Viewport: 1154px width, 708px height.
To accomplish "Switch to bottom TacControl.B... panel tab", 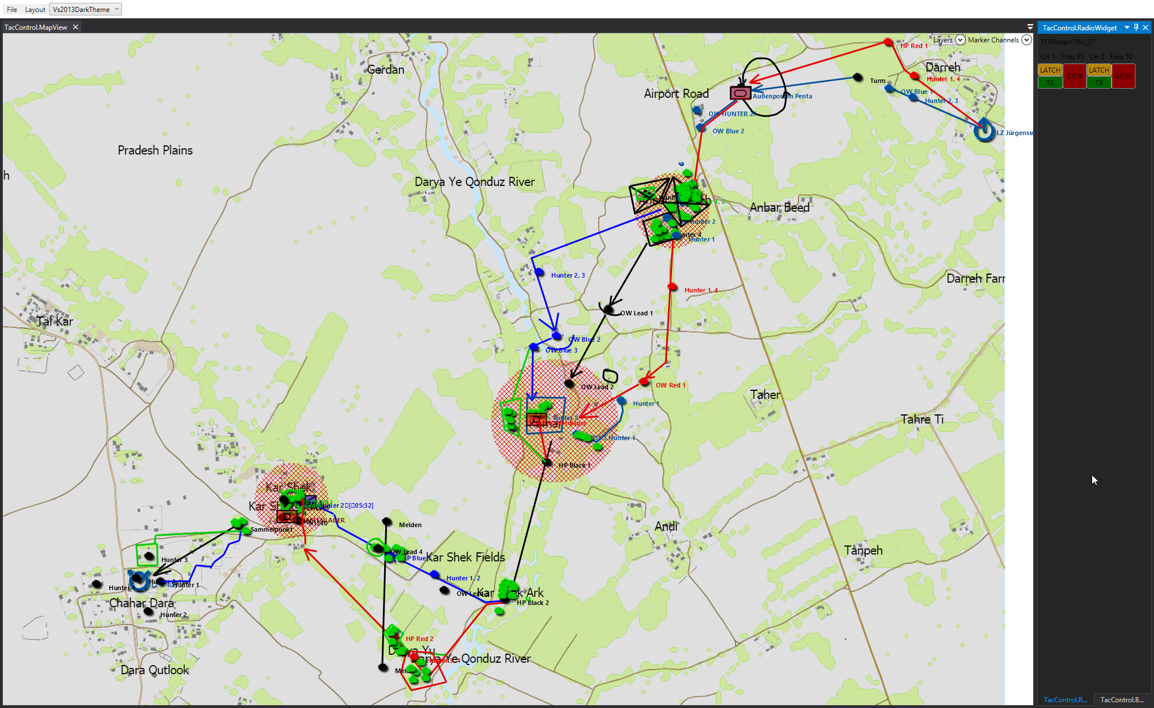I will [x=1121, y=699].
